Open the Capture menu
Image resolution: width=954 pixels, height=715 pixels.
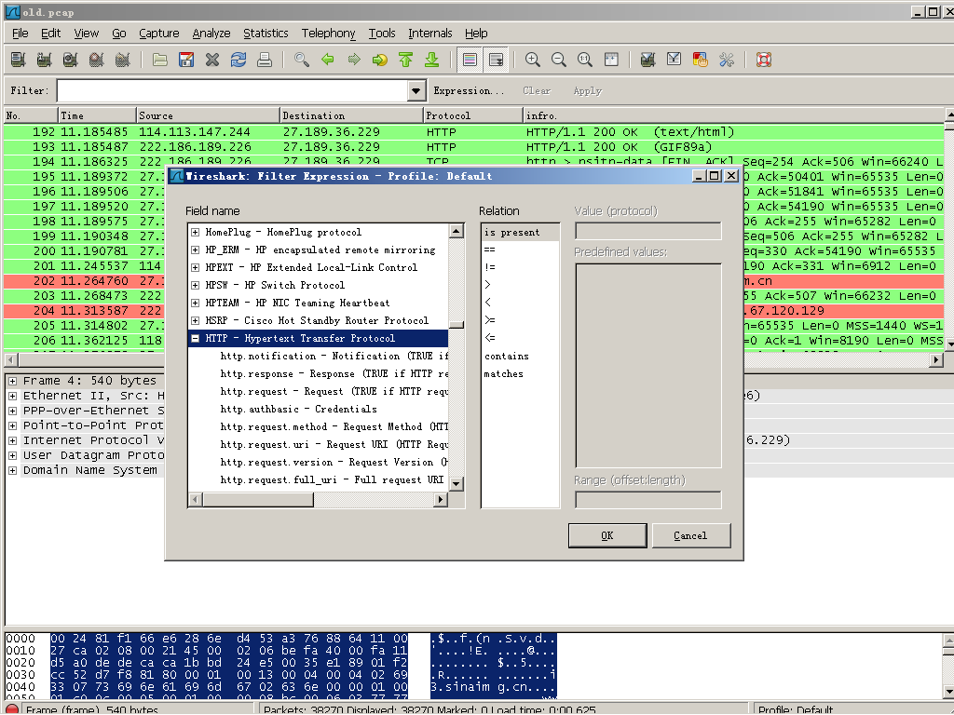pyautogui.click(x=158, y=33)
